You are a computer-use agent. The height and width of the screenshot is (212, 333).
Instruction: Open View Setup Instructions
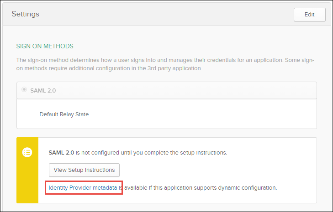(84, 170)
